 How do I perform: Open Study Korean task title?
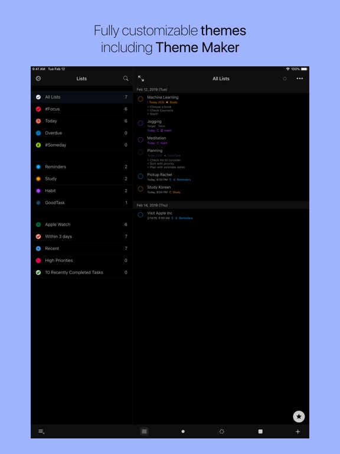(x=159, y=187)
